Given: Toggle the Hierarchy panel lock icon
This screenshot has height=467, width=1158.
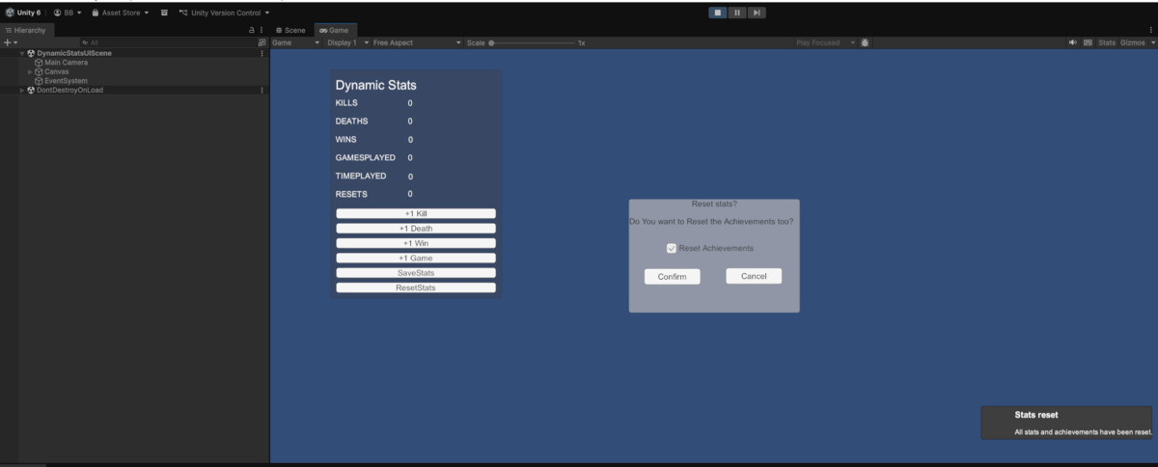Looking at the screenshot, I should (252, 30).
